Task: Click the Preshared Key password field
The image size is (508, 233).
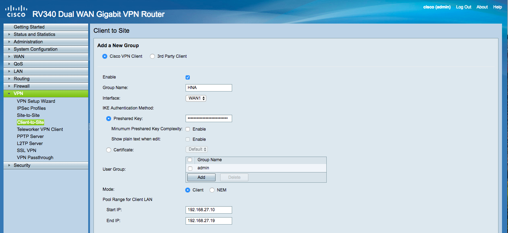Action: (x=209, y=119)
